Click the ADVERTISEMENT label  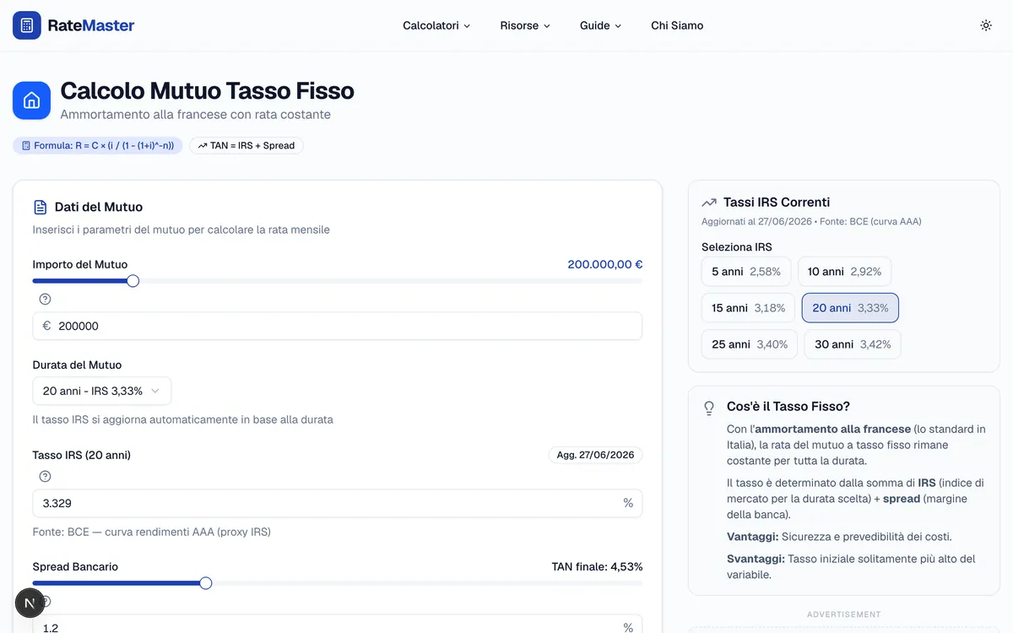pyautogui.click(x=844, y=614)
